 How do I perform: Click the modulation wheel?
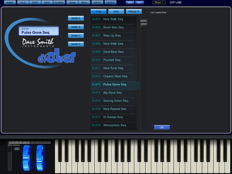(40, 158)
